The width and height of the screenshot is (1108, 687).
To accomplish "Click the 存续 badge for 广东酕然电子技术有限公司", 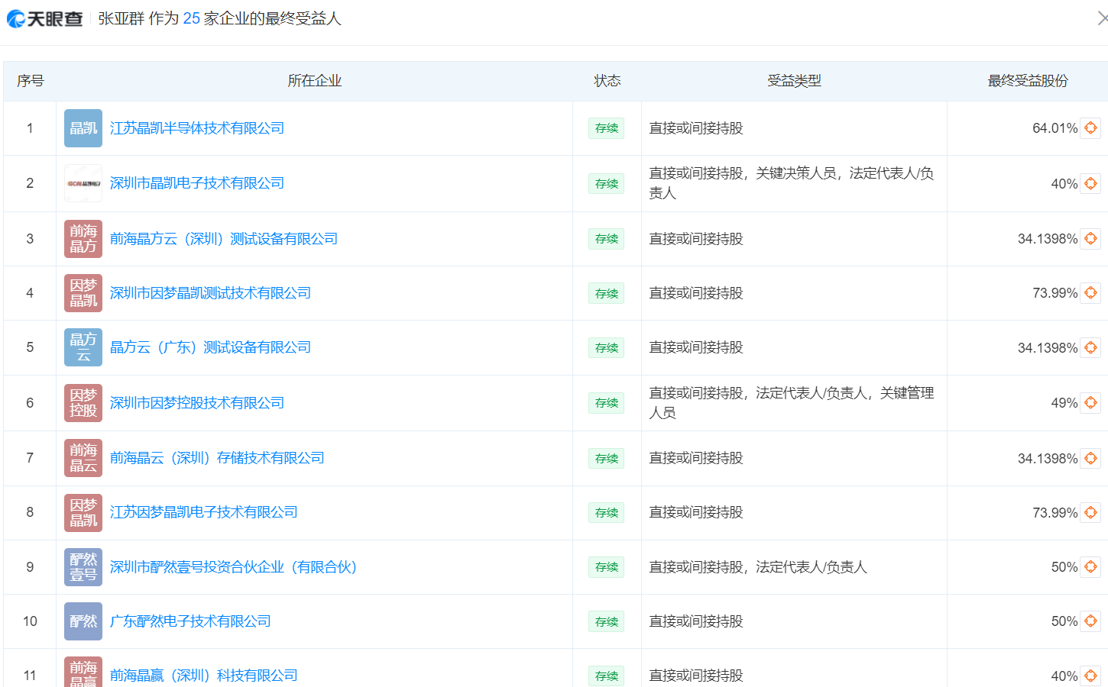I will [606, 621].
